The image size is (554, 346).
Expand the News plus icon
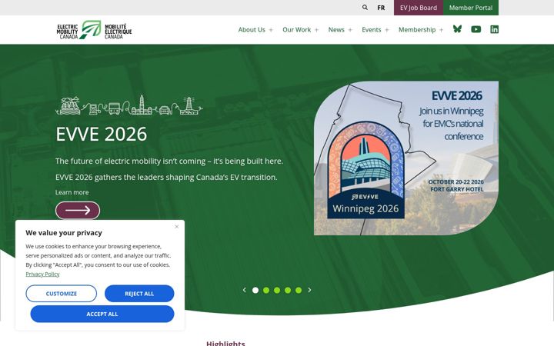350,30
